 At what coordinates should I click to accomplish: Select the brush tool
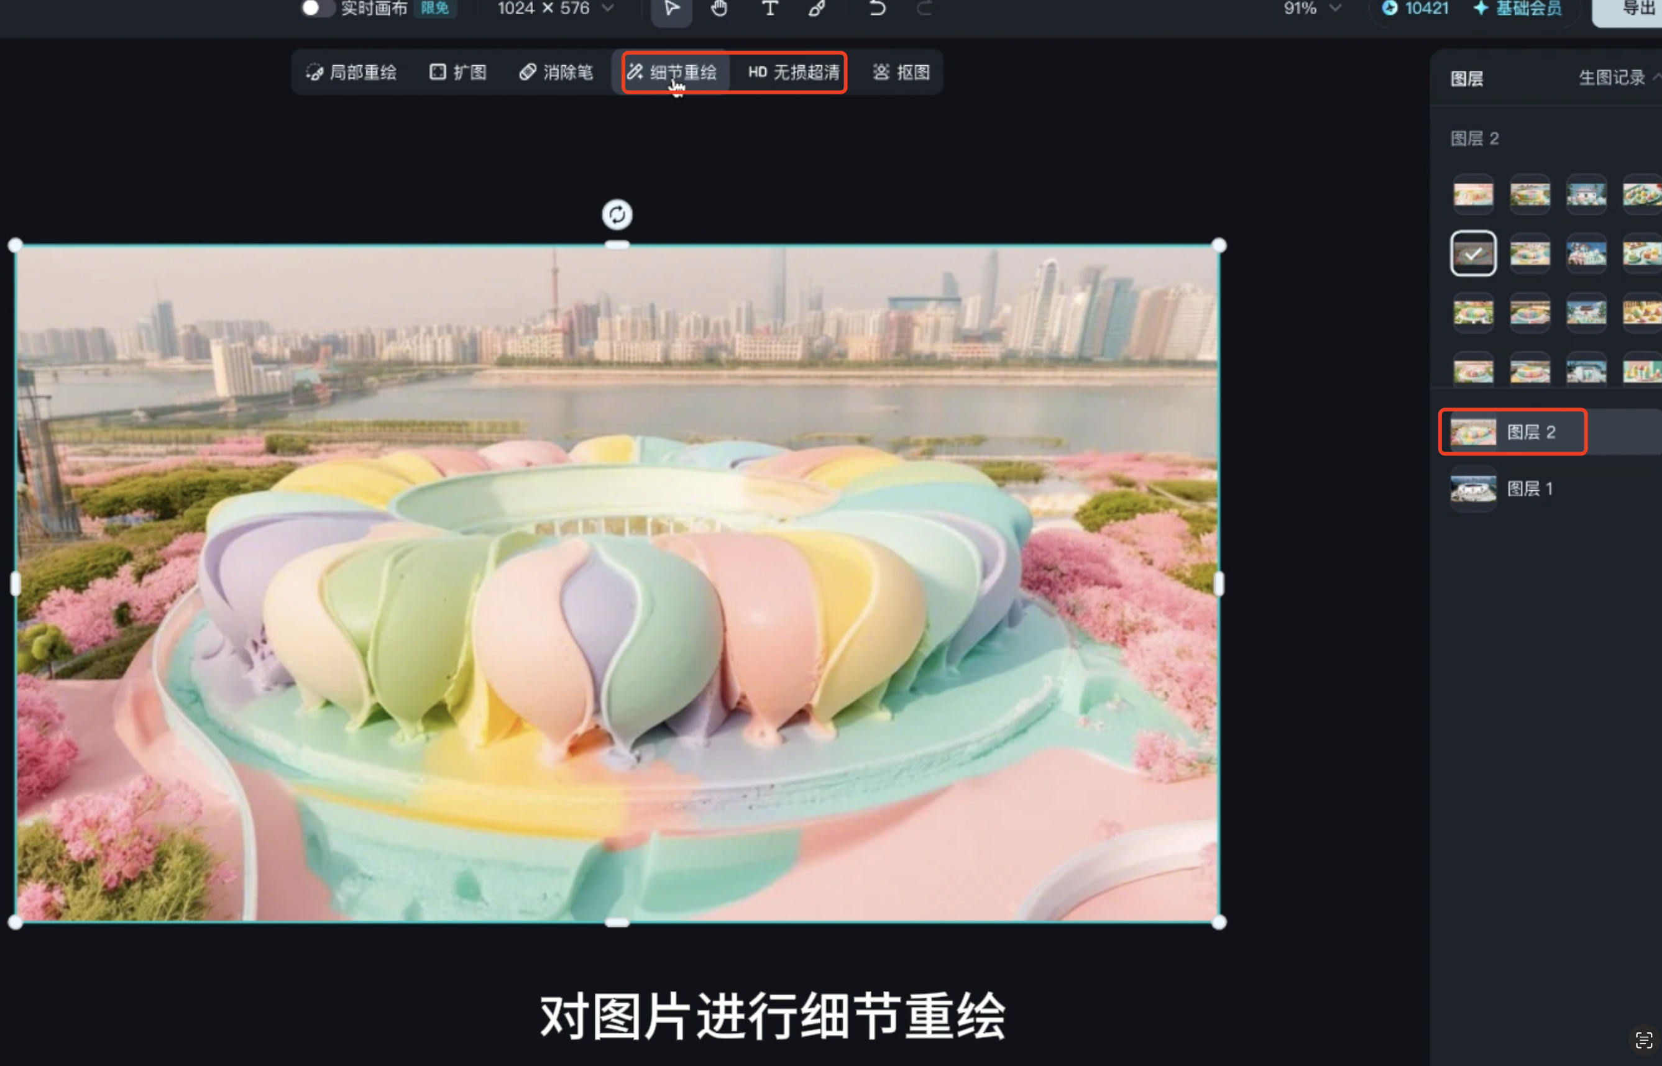(817, 9)
